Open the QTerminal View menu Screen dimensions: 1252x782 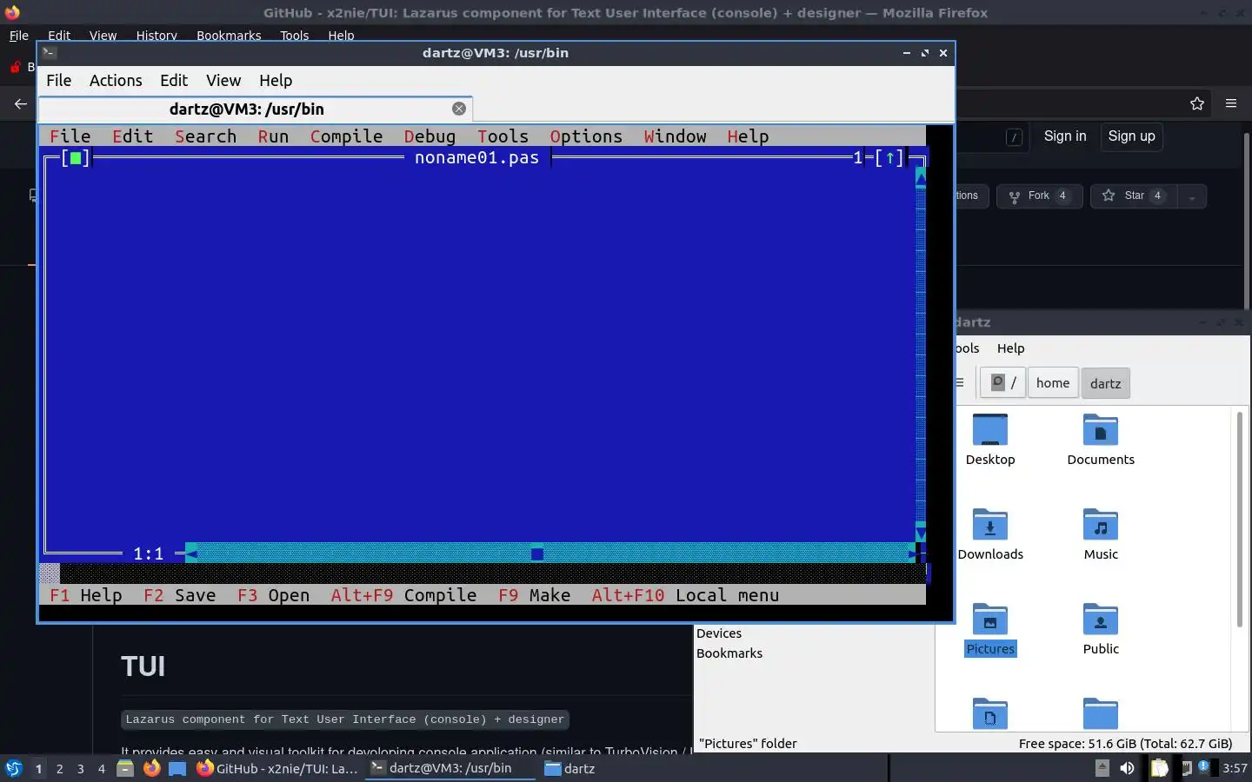(223, 80)
